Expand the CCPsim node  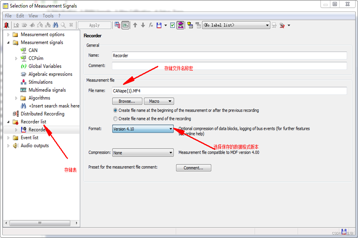click(x=16, y=58)
